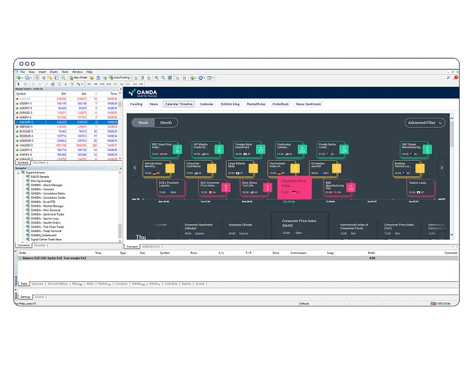This screenshot has width=473, height=380.
Task: Open the File menu
Action: (x=23, y=72)
